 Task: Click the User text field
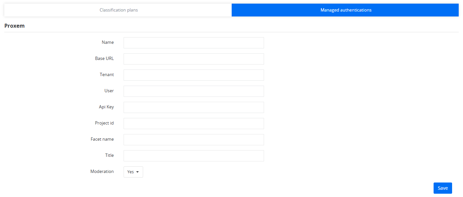[194, 91]
